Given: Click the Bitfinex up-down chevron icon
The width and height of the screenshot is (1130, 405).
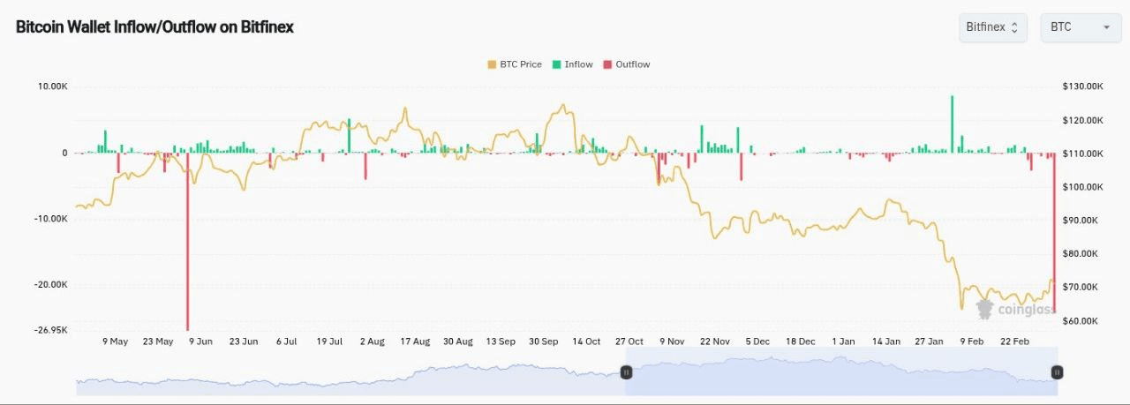Looking at the screenshot, I should (x=1014, y=27).
